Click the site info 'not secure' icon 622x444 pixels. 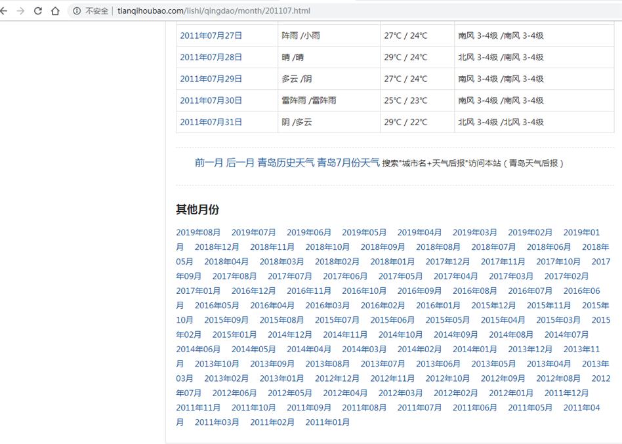click(x=77, y=10)
